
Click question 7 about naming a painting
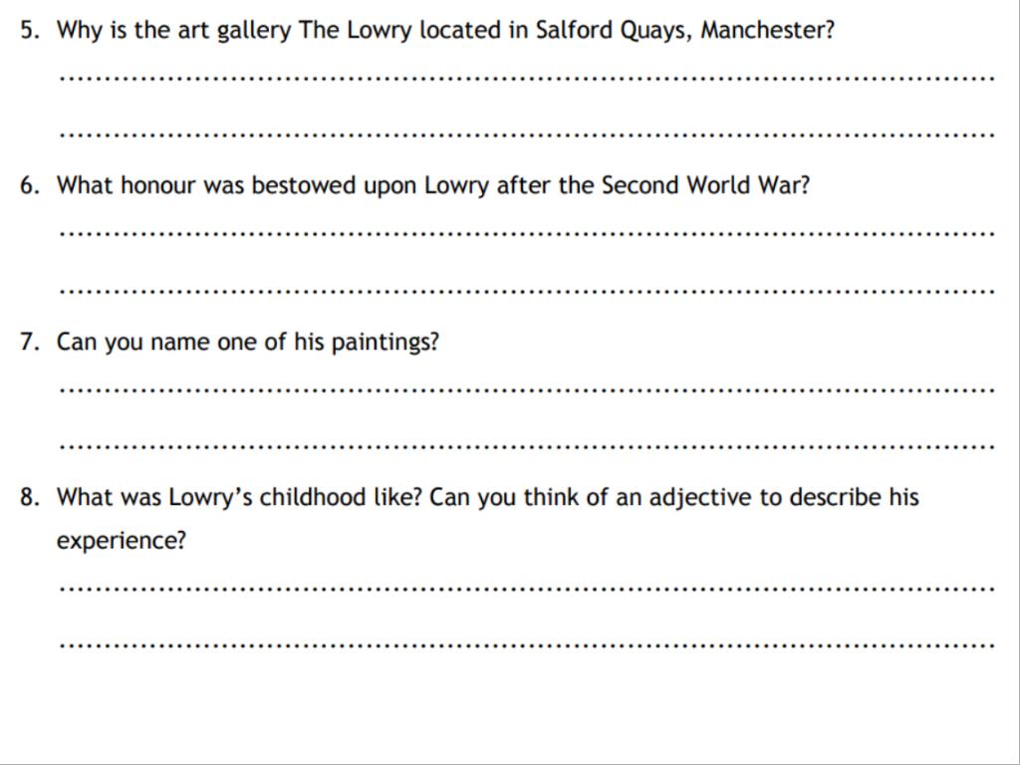[x=248, y=343]
